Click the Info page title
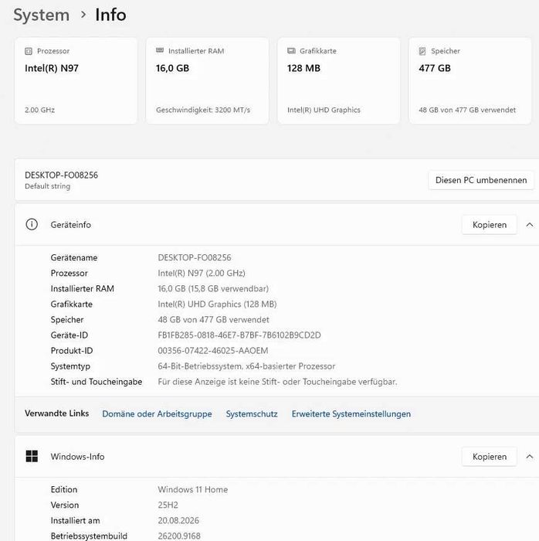Viewport: 539px width, 541px height. tap(110, 15)
